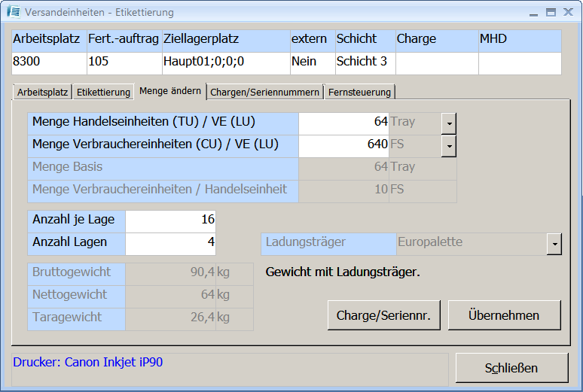Expand the FS unit dropdown
The image size is (583, 392).
(x=448, y=145)
